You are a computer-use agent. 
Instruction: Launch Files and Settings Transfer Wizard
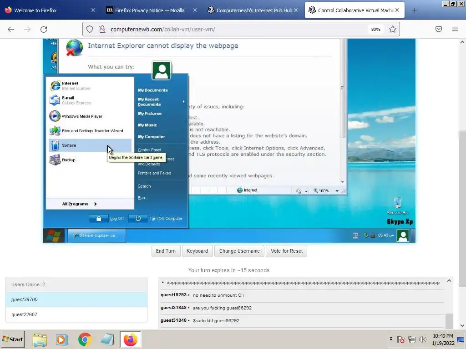[x=90, y=130]
